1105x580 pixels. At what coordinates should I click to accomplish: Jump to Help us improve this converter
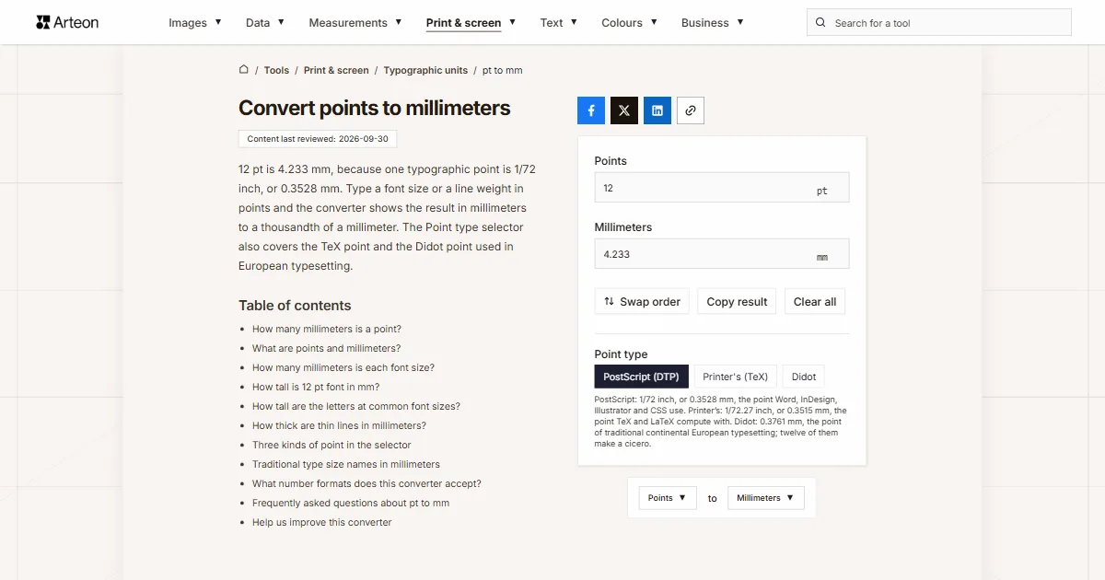pyautogui.click(x=322, y=522)
